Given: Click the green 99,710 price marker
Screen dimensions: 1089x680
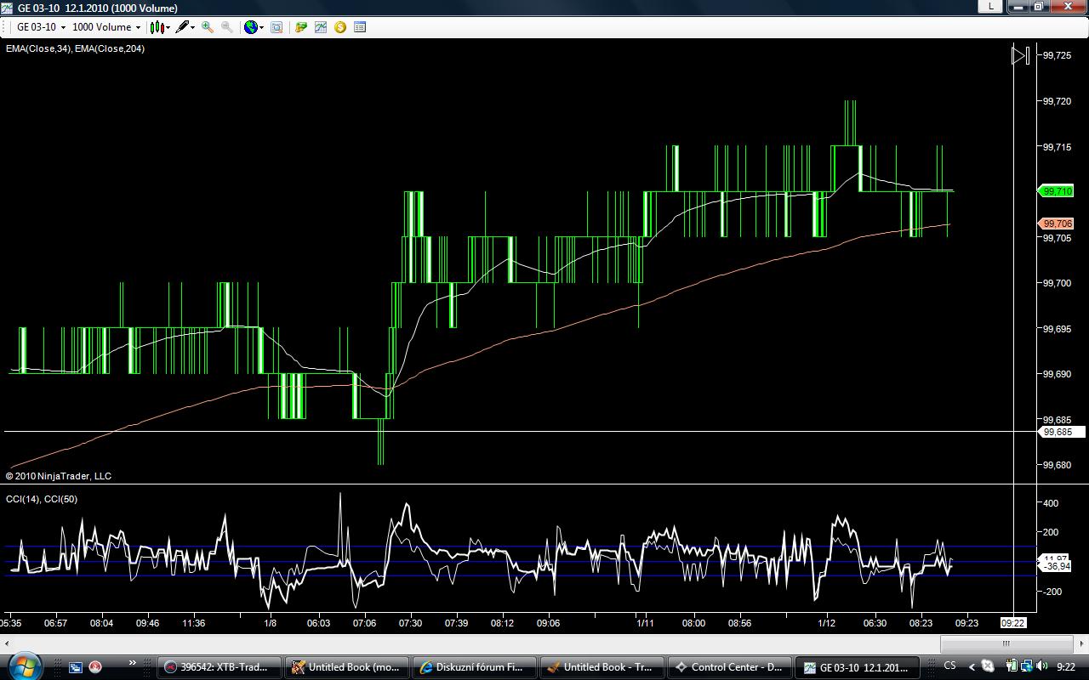Looking at the screenshot, I should click(1058, 191).
